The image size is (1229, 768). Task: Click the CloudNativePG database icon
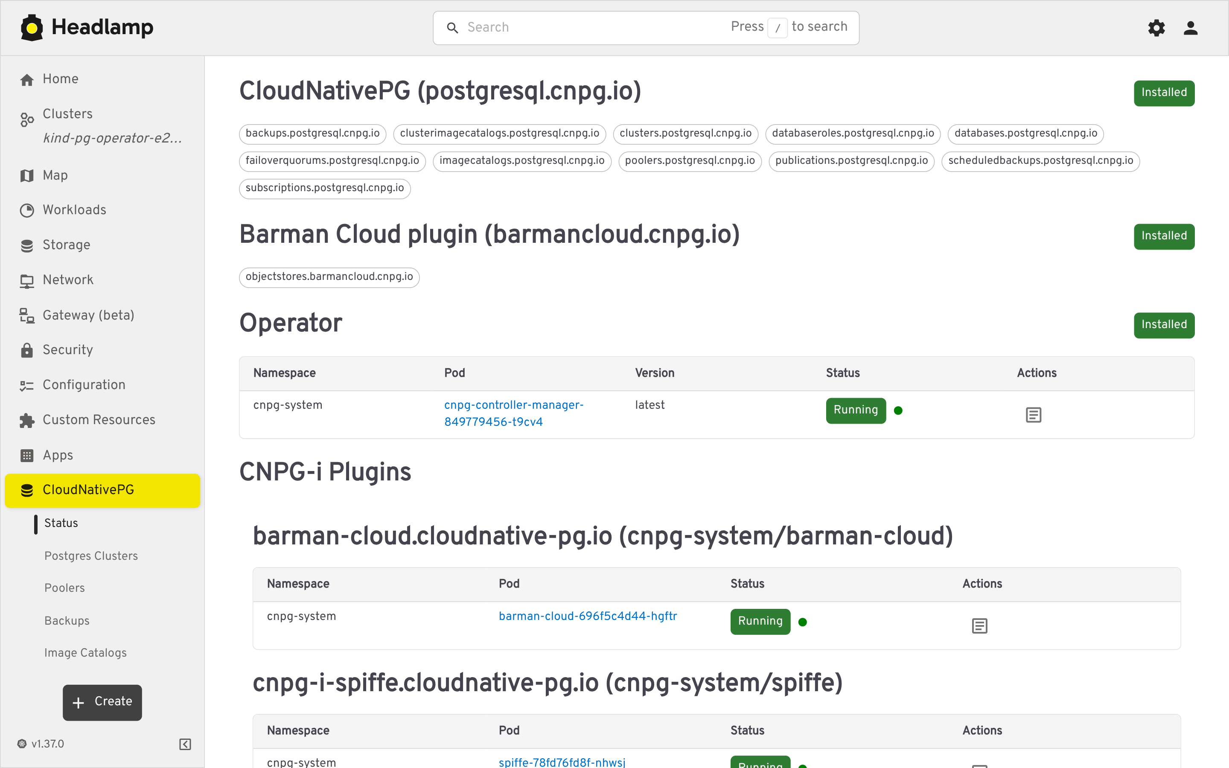(27, 490)
